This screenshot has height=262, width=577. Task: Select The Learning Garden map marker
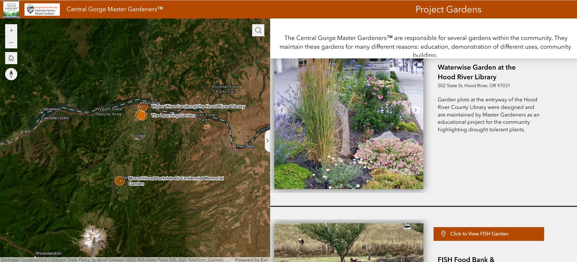pos(141,116)
